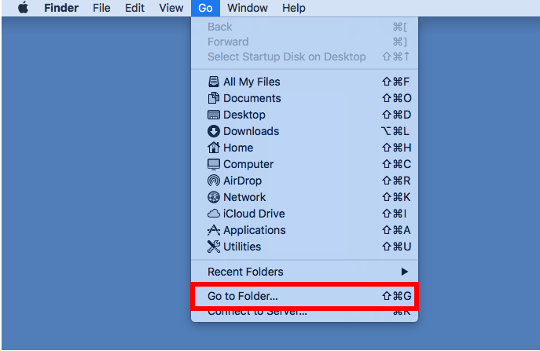Click the ⇧⌘G shortcut text
The image size is (540, 351).
[x=396, y=296]
